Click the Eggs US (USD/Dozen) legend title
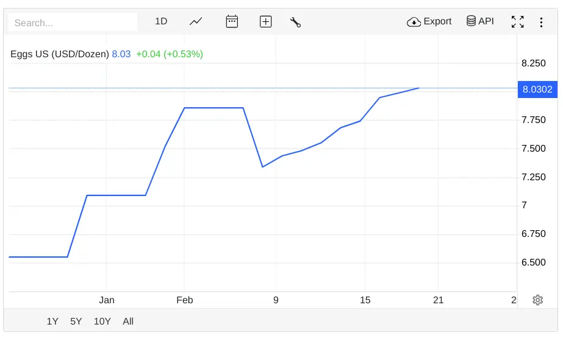Screen dimensions: 563x341 tap(59, 54)
